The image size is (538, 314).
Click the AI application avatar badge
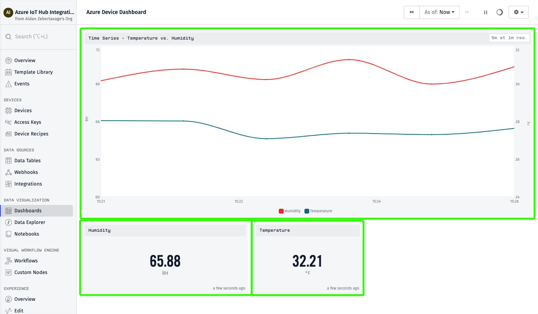(x=8, y=12)
